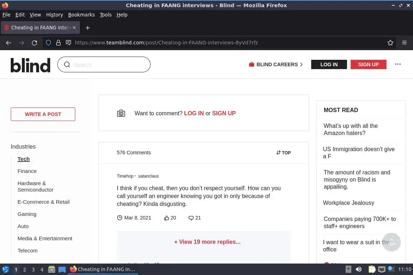Go back with the browser back arrow
This screenshot has height=275, width=413.
tap(9, 43)
